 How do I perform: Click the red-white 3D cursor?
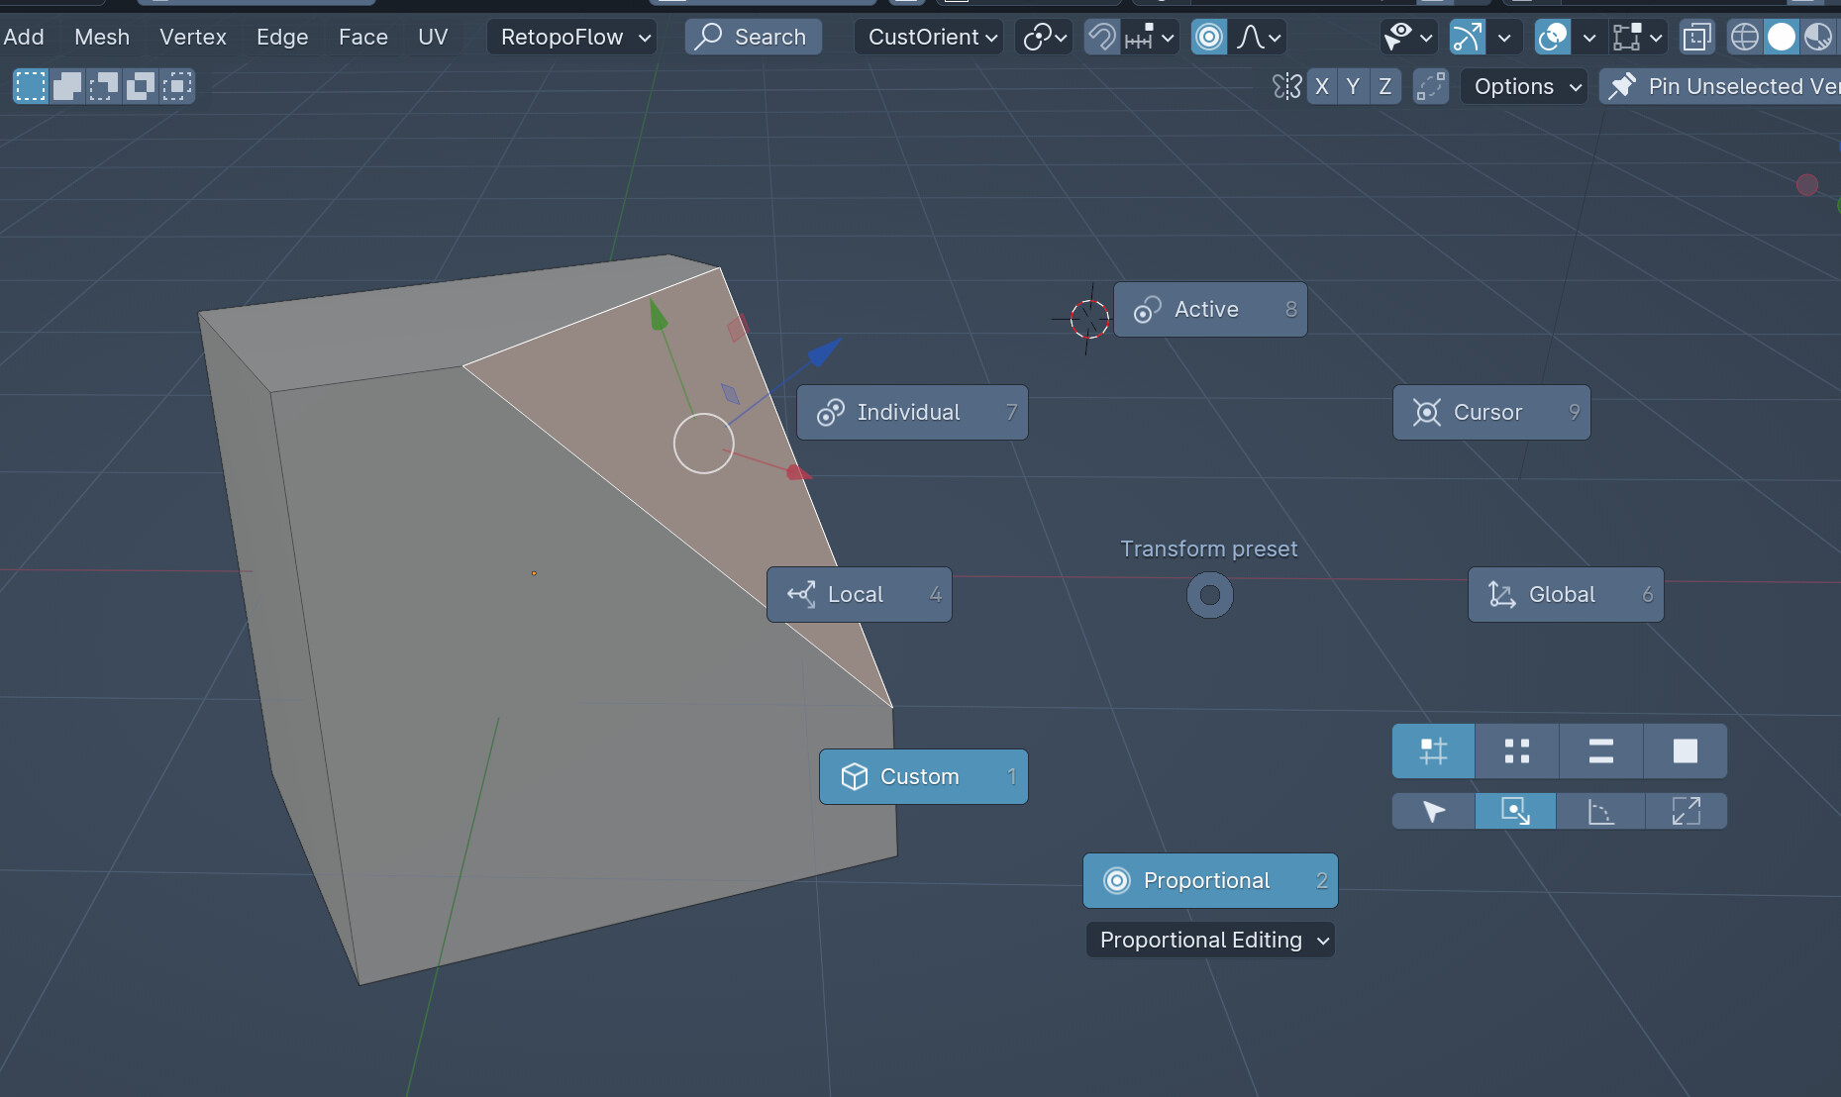pyautogui.click(x=1089, y=319)
